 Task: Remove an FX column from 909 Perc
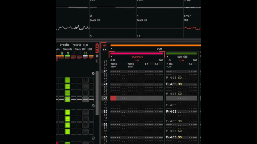coord(160,61)
